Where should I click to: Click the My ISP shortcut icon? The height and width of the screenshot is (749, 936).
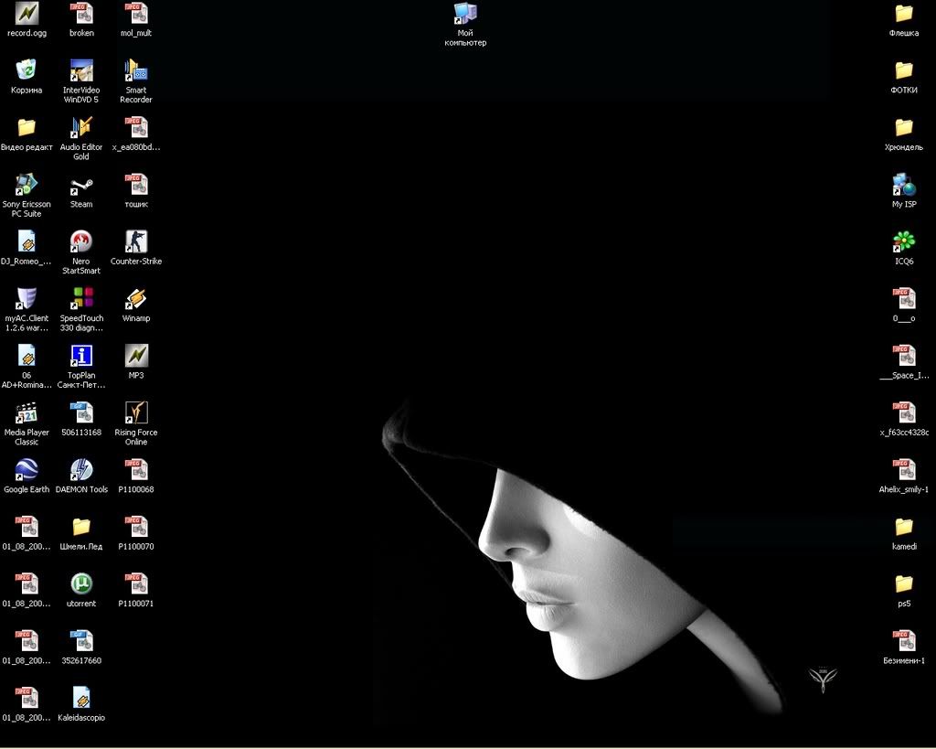click(x=903, y=186)
